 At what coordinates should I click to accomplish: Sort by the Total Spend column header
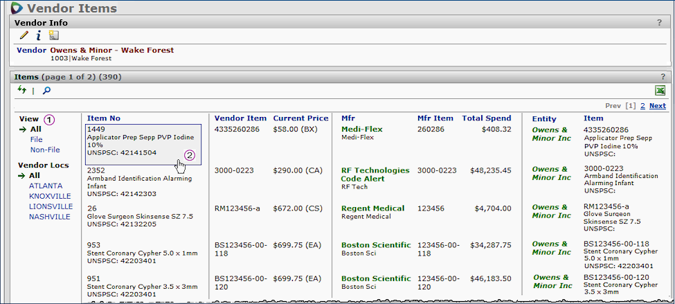click(486, 118)
